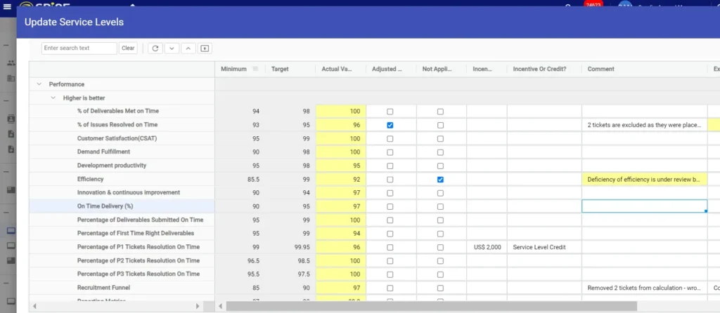The height and width of the screenshot is (313, 720).
Task: Check Adjusted box for Customer Satisfaction(CSAT)
Action: 390,138
